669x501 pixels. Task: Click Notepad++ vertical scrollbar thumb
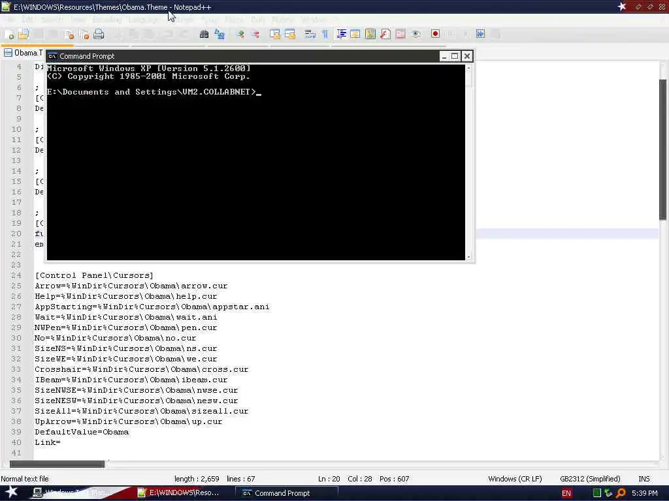pyautogui.click(x=662, y=149)
